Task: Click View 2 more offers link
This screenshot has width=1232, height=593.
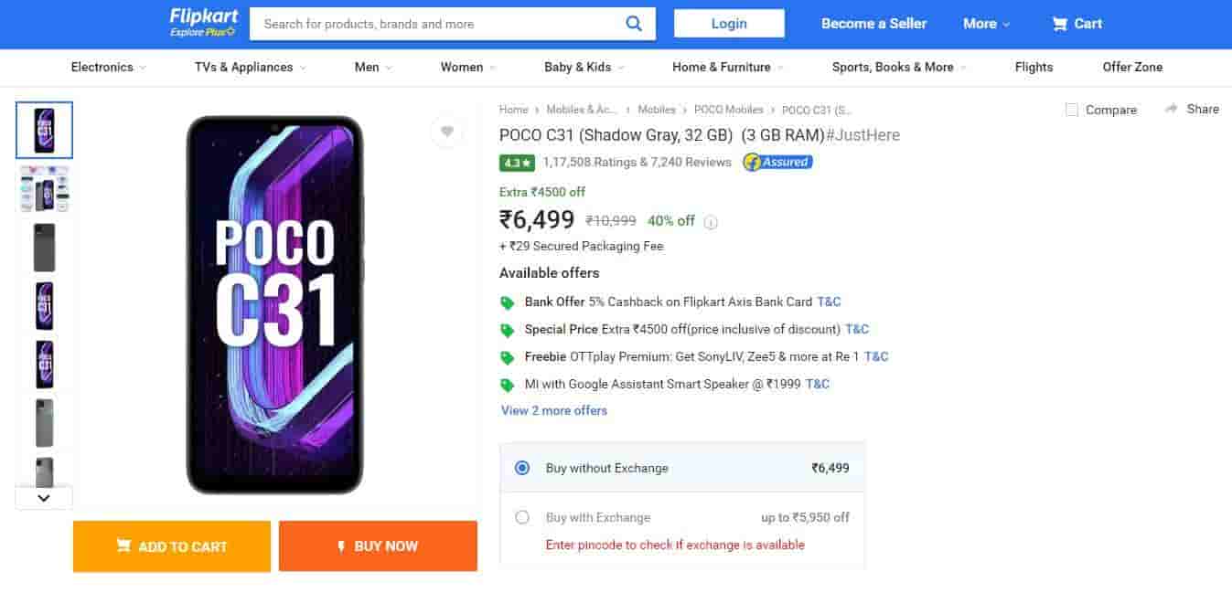Action: coord(554,410)
